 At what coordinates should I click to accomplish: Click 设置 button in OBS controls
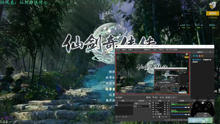tap(205, 114)
